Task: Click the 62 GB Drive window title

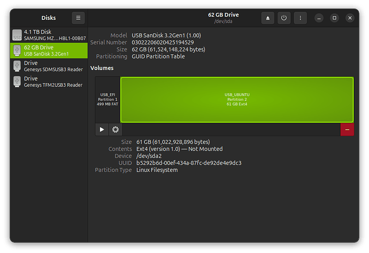Action: click(x=224, y=15)
